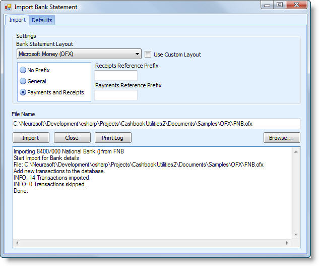Open the file picker with Browse

point(281,138)
